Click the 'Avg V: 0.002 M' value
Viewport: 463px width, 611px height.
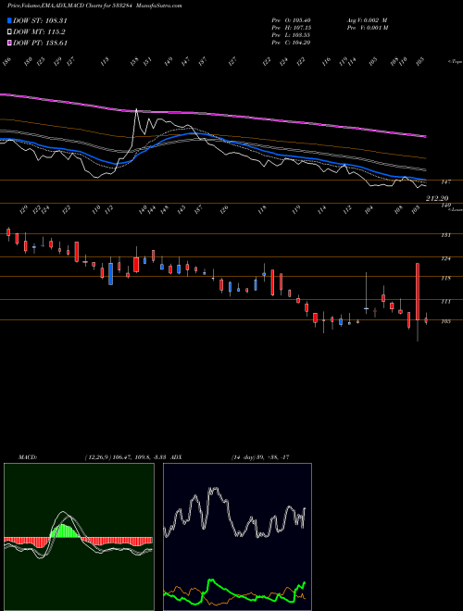pos(367,20)
